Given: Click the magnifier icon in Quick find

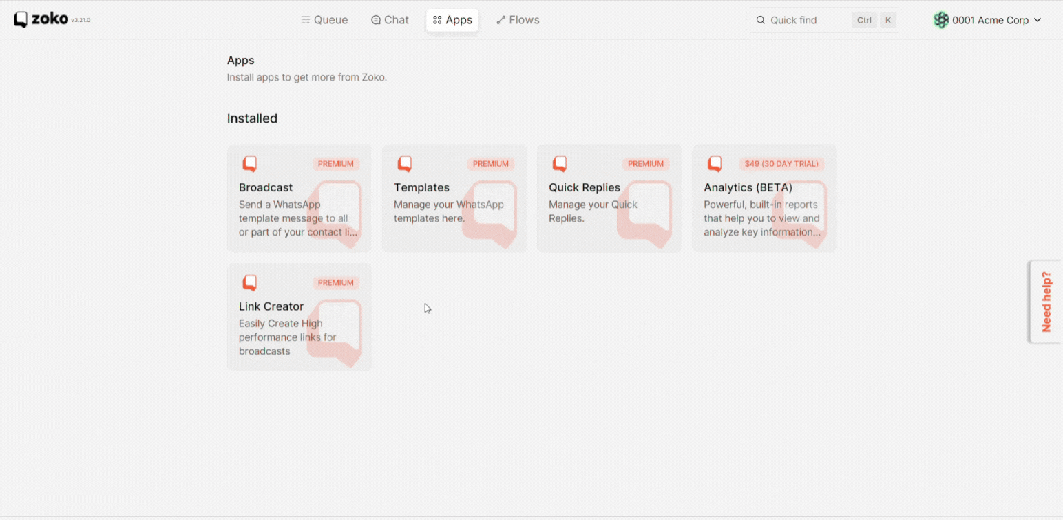Looking at the screenshot, I should coord(761,20).
